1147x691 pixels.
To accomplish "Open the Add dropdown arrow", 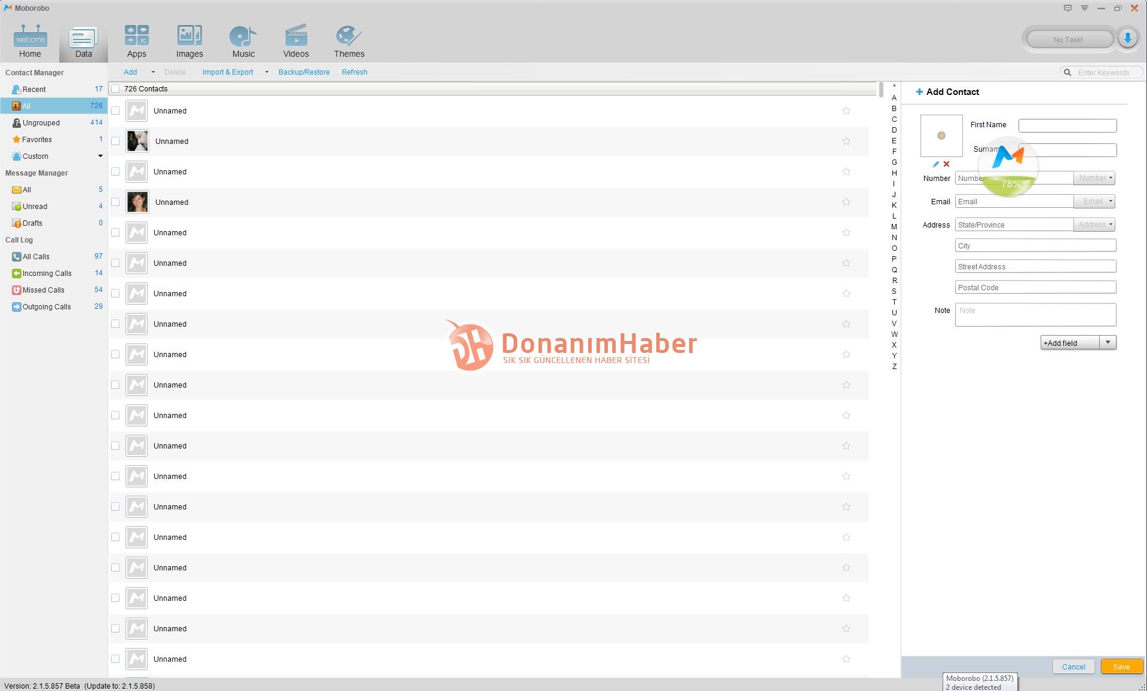I will 153,72.
